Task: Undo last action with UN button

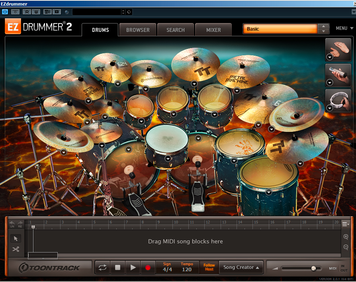Action: pos(12,224)
